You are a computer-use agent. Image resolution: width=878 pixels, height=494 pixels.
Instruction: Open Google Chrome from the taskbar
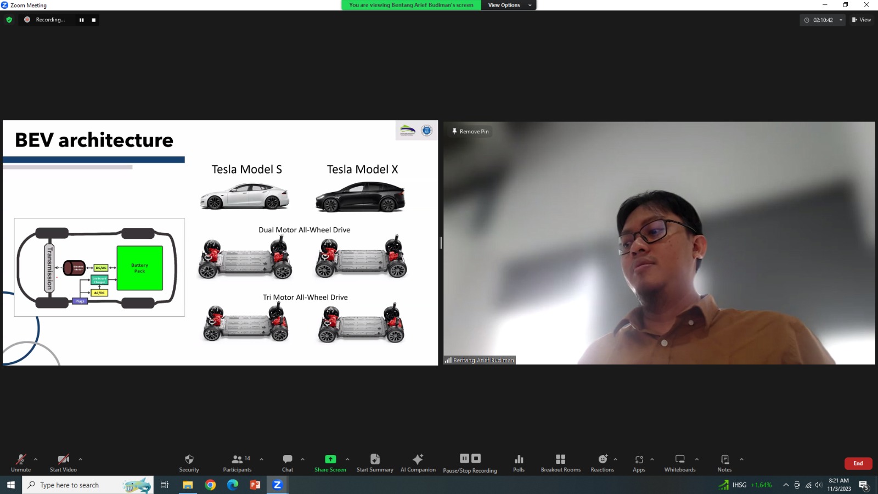coord(210,485)
